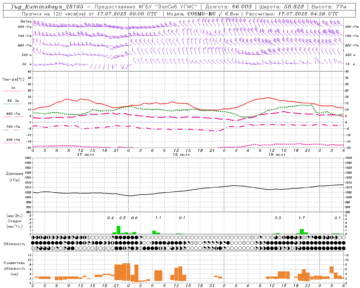Select the "(мм/1ч.)" units label
The width and height of the screenshot is (360, 288).
coord(15,226)
